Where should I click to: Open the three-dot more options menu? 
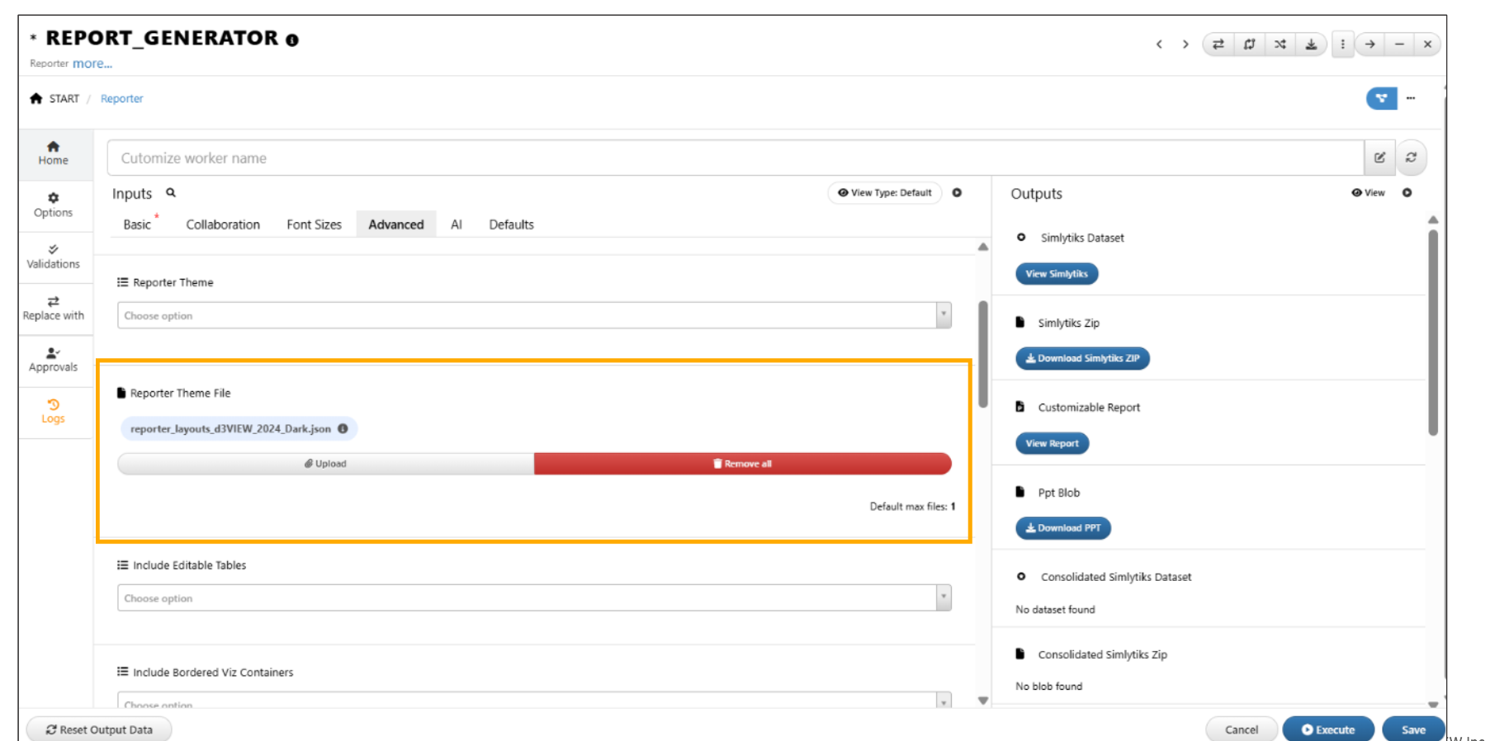1342,45
